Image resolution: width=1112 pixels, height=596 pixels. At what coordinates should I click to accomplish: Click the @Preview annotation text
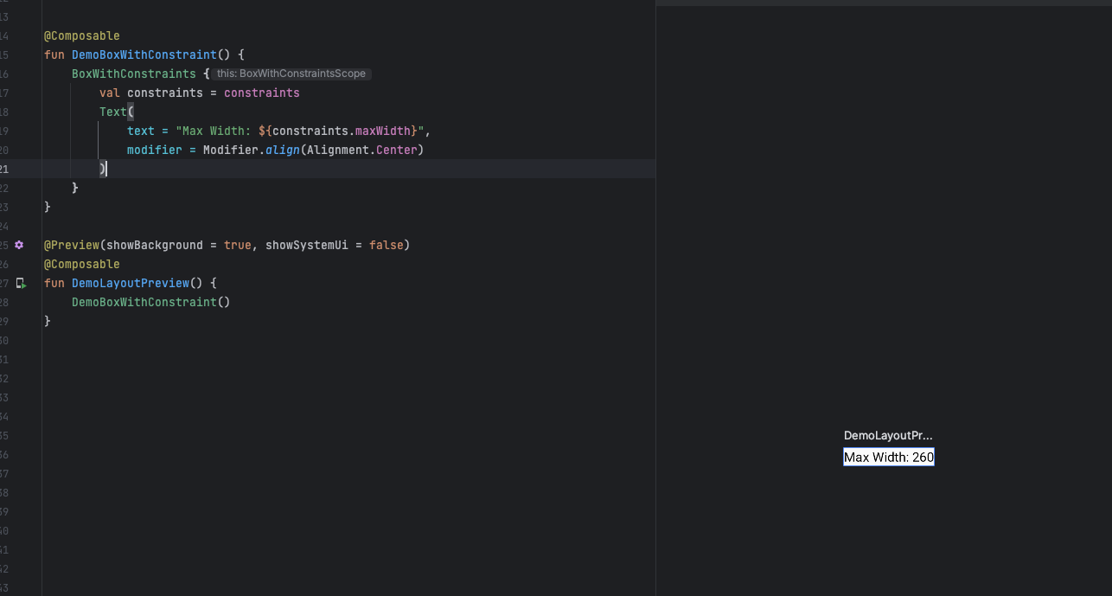coord(72,245)
